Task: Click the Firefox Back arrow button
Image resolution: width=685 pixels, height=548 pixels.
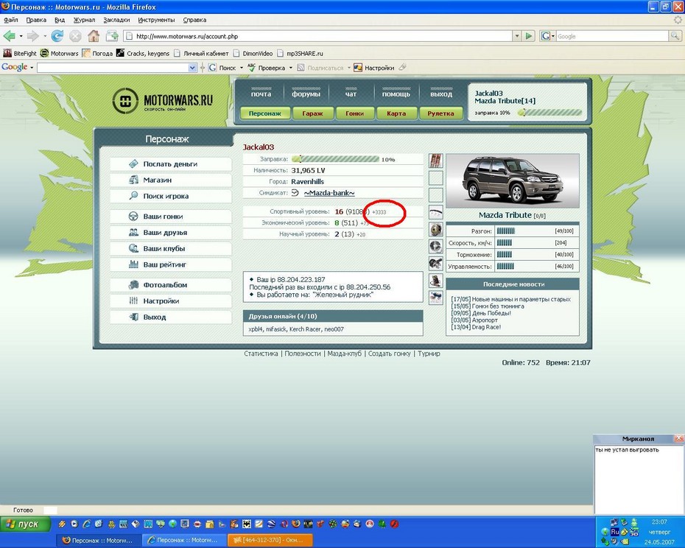Action: point(9,36)
